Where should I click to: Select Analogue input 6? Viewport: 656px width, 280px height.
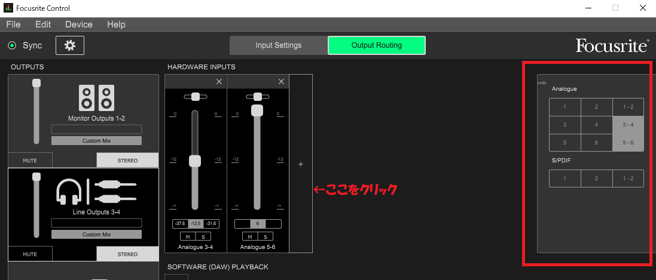(x=597, y=143)
